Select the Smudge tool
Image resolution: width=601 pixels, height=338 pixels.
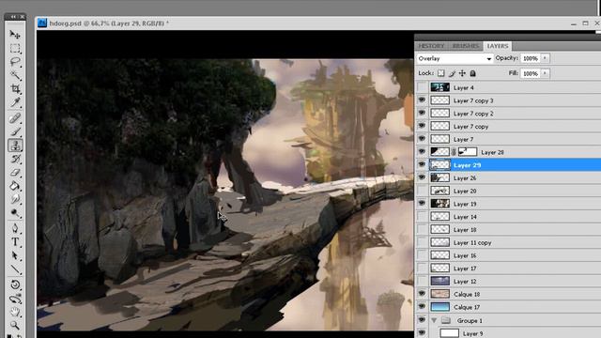[x=15, y=199]
